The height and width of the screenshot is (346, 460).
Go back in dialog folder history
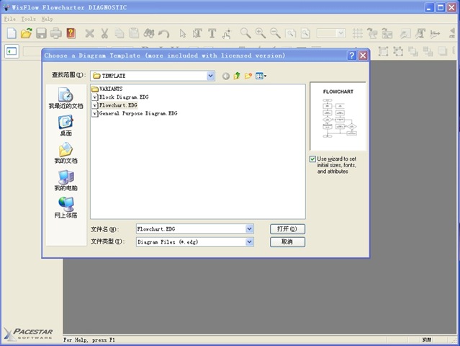225,76
